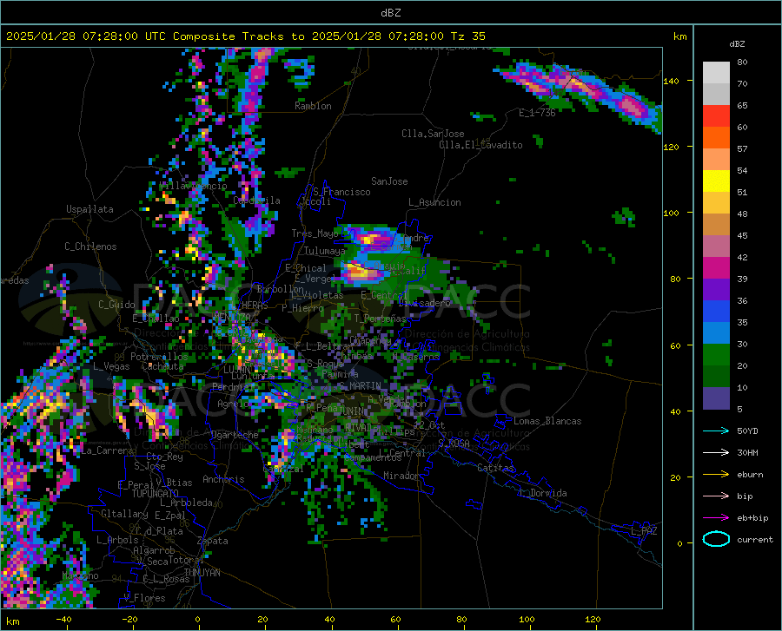Screen dimensions: 782x631
Task: Click the 'Mirador' map label
Action: coord(401,476)
